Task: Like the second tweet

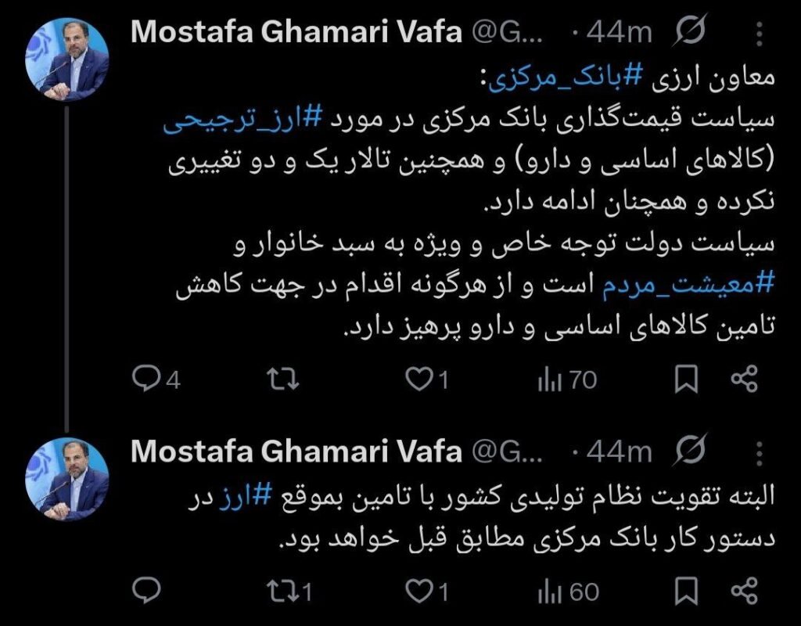Action: click(x=421, y=590)
